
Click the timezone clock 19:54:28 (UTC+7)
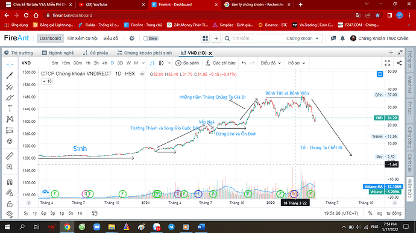click(x=341, y=213)
